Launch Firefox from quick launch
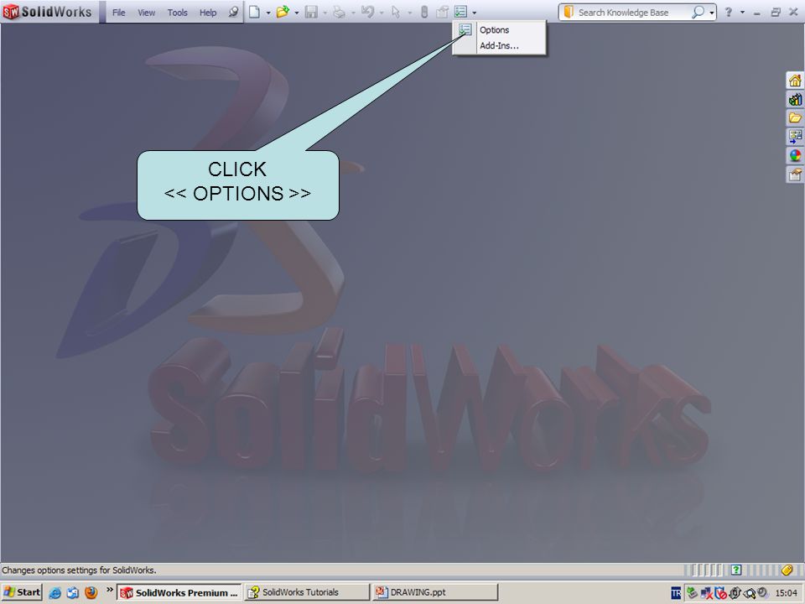This screenshot has width=805, height=604. coord(91,593)
